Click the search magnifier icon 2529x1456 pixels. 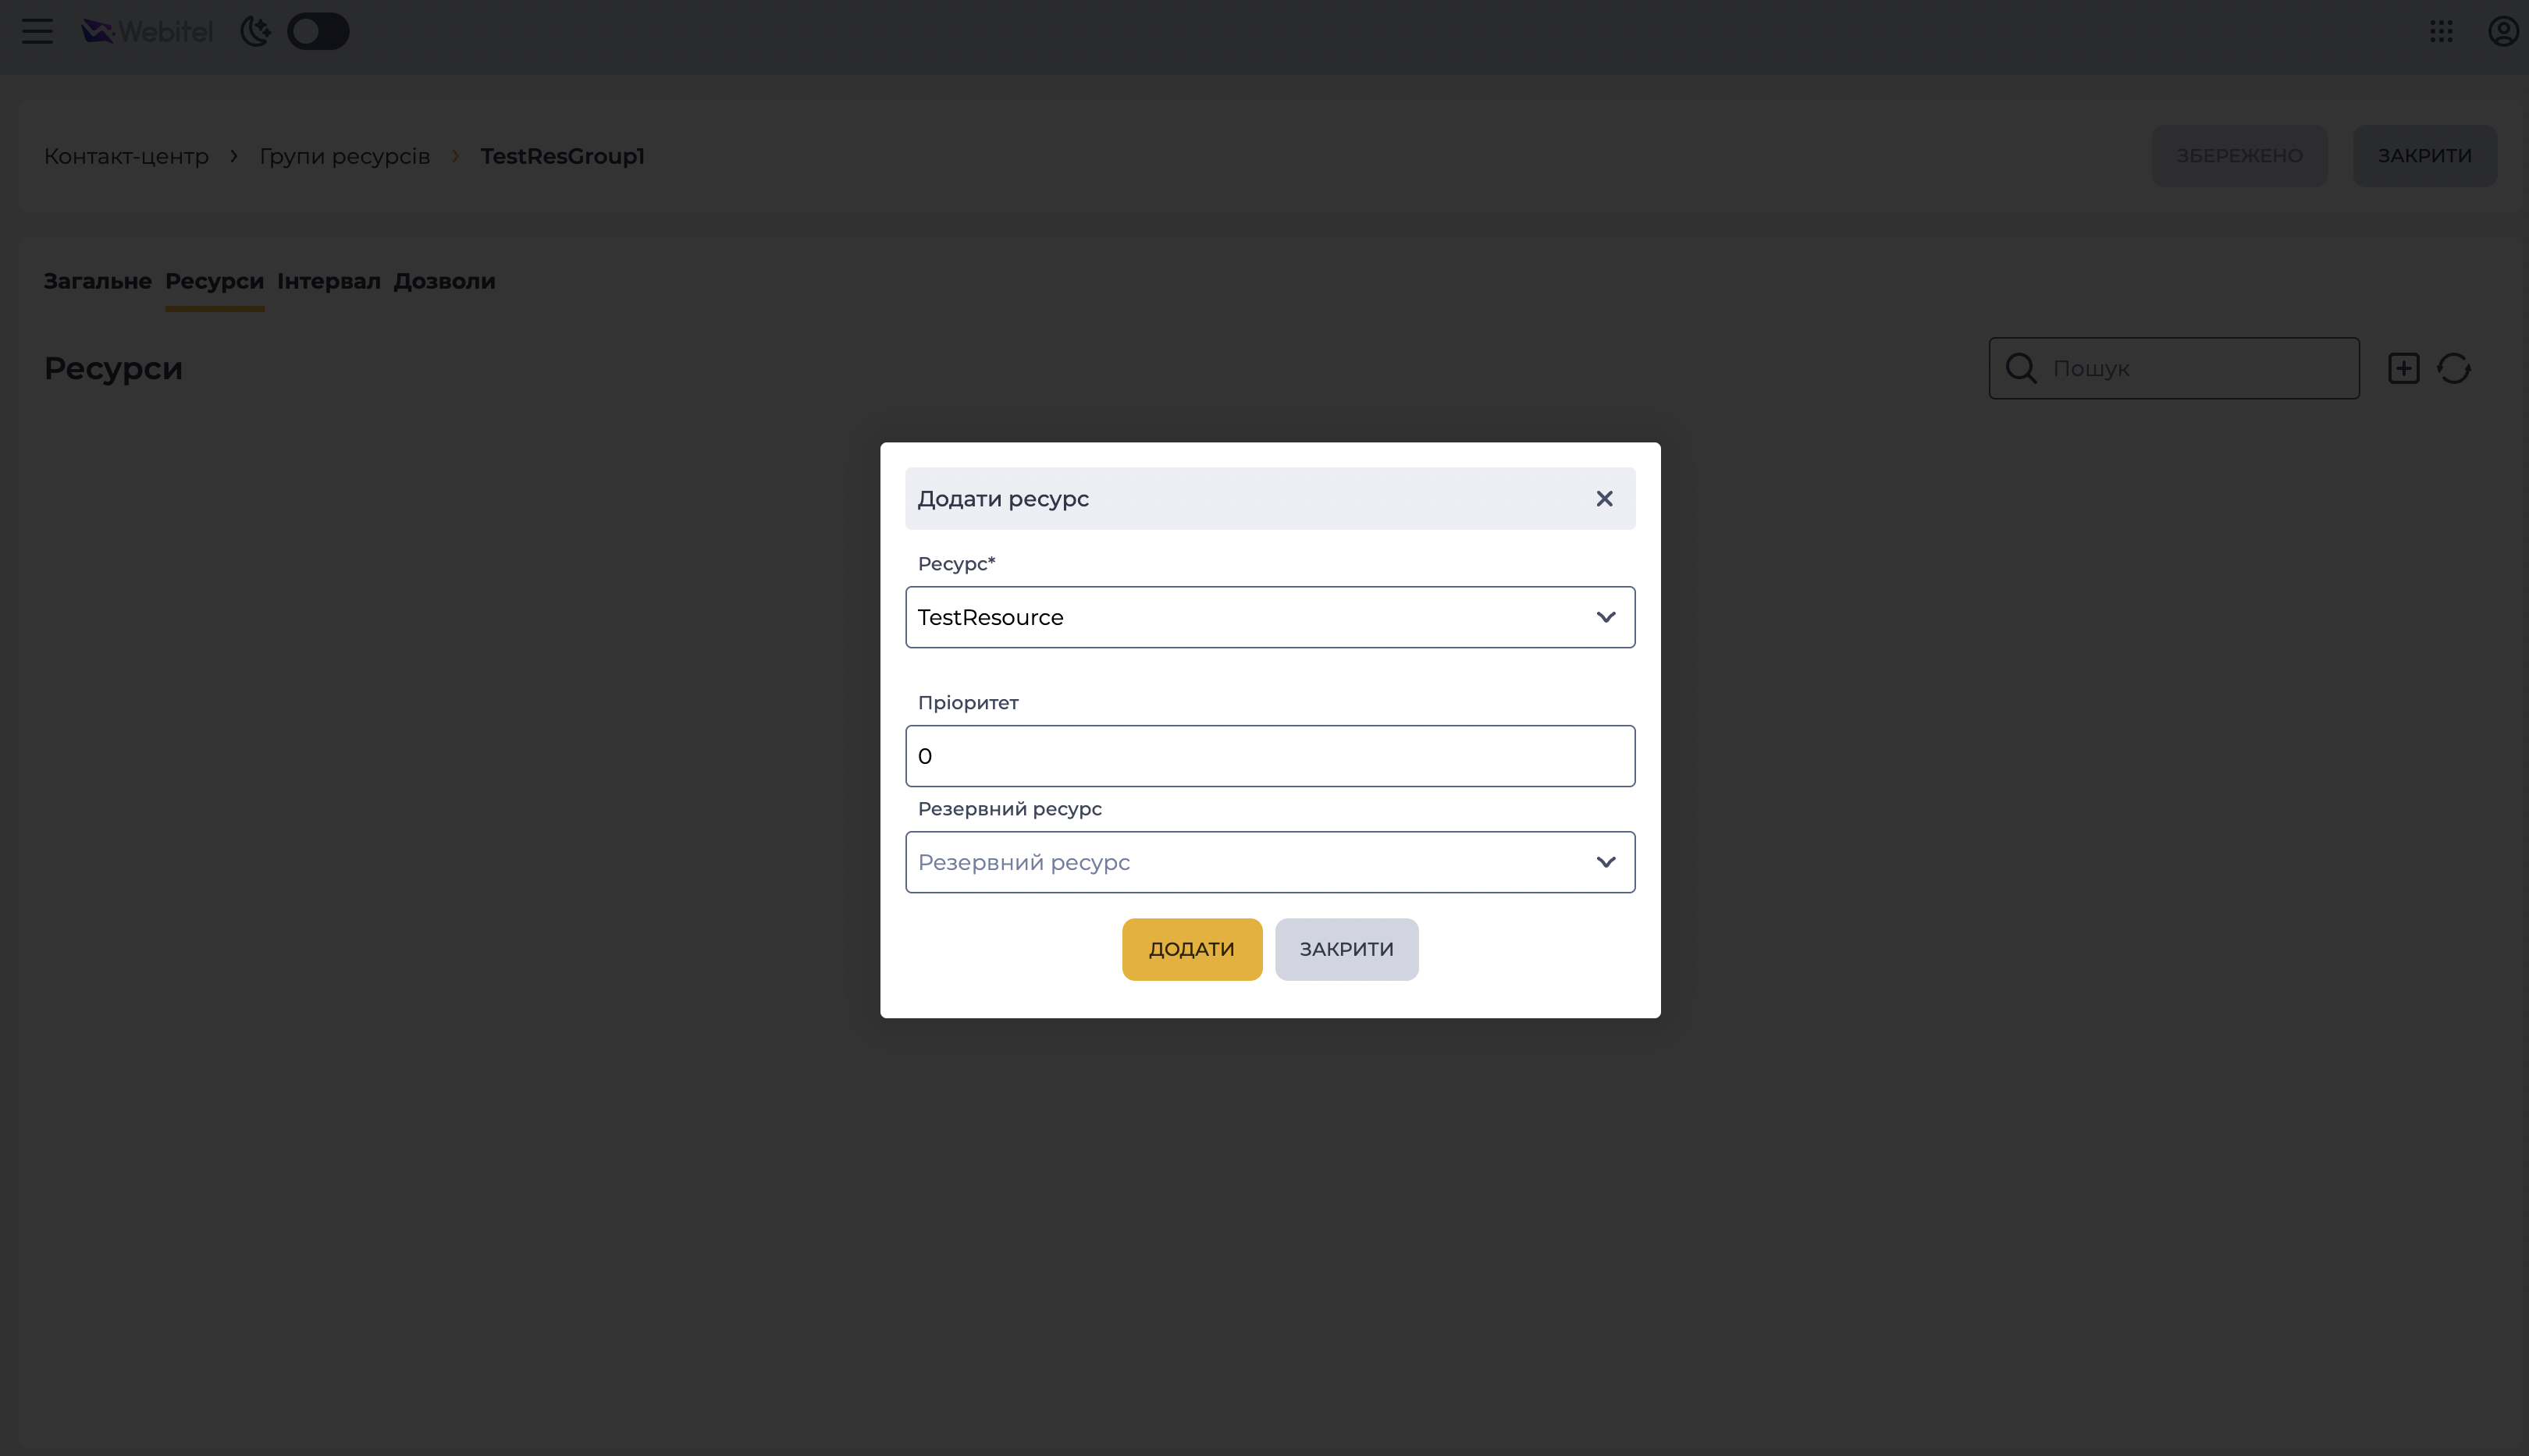(x=2021, y=368)
